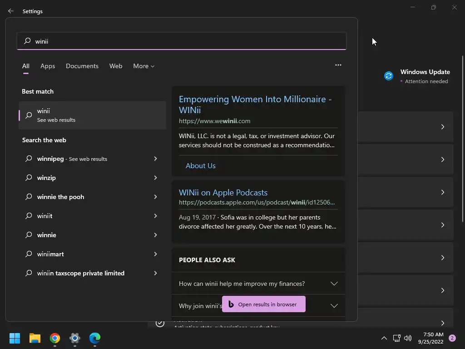Expand the More dropdown
The height and width of the screenshot is (349, 465).
click(x=144, y=66)
